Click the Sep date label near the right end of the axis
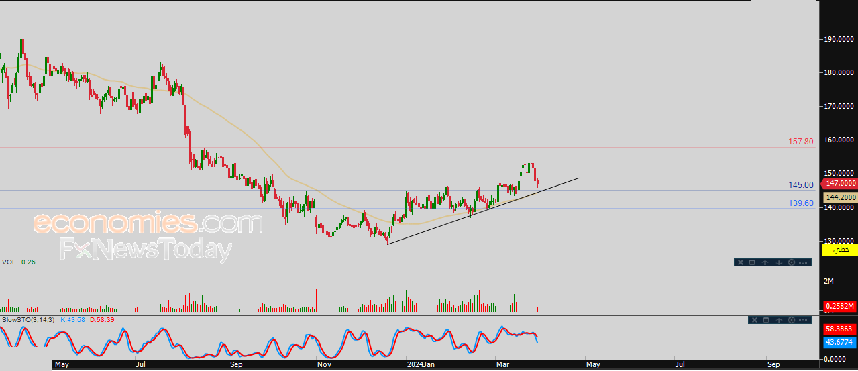 [773, 364]
